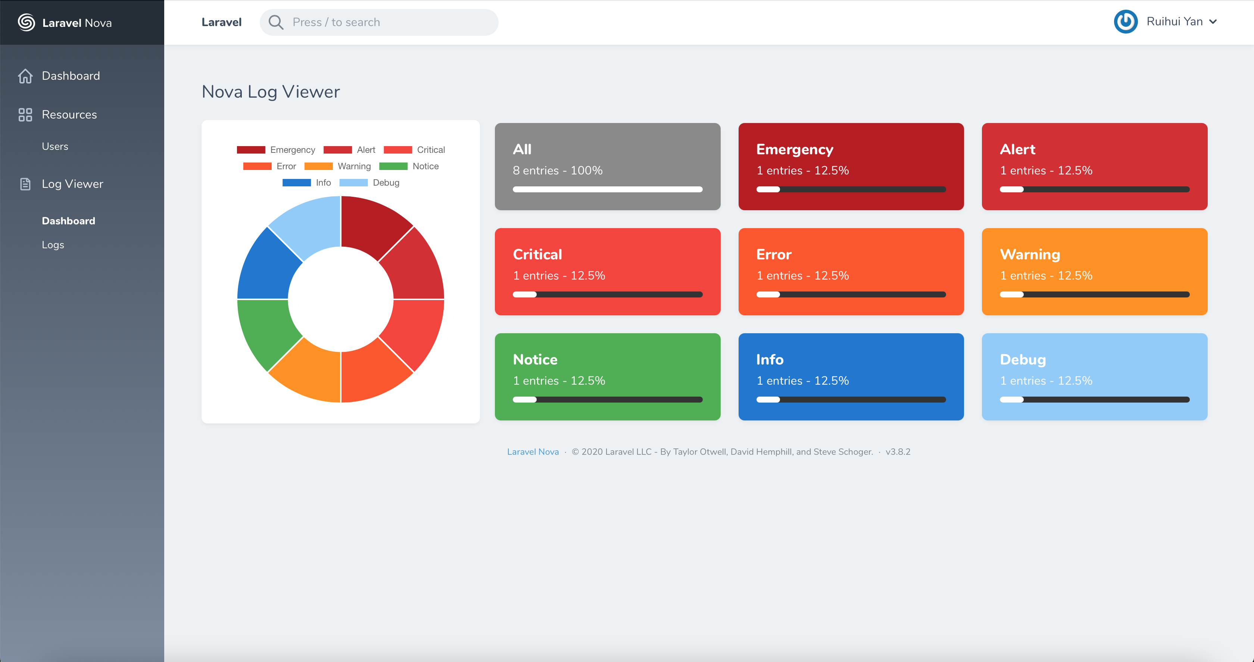Switch to the Logs page in sidebar

point(53,245)
